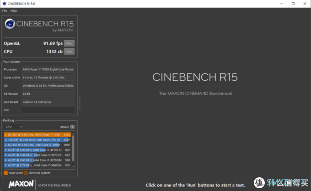
Task: Run the OpenGL benchmark test
Action: tap(69, 43)
